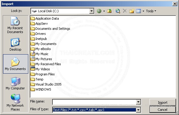
Task: Go up one folder level
Action: tap(109, 11)
